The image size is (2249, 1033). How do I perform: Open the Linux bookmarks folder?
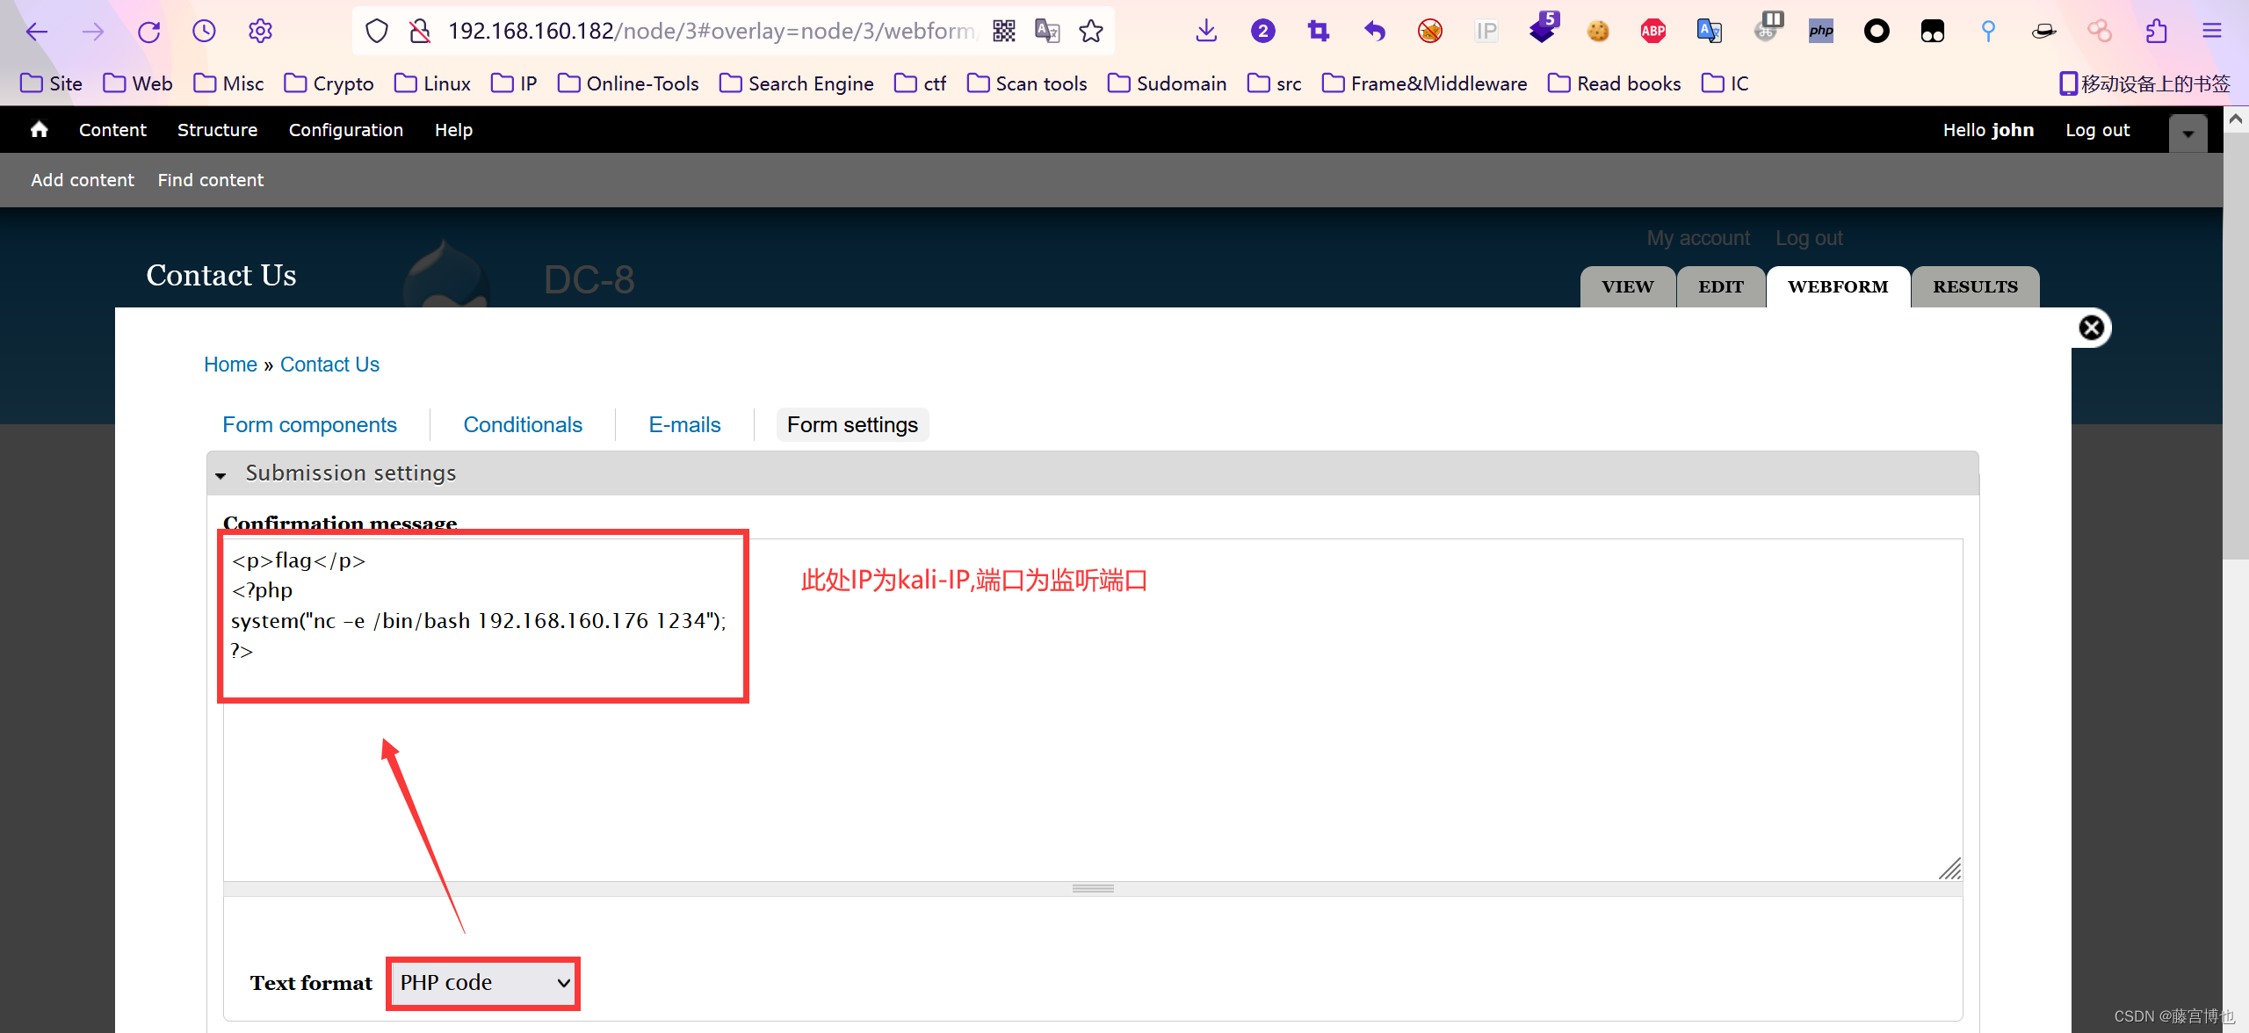pyautogui.click(x=433, y=83)
